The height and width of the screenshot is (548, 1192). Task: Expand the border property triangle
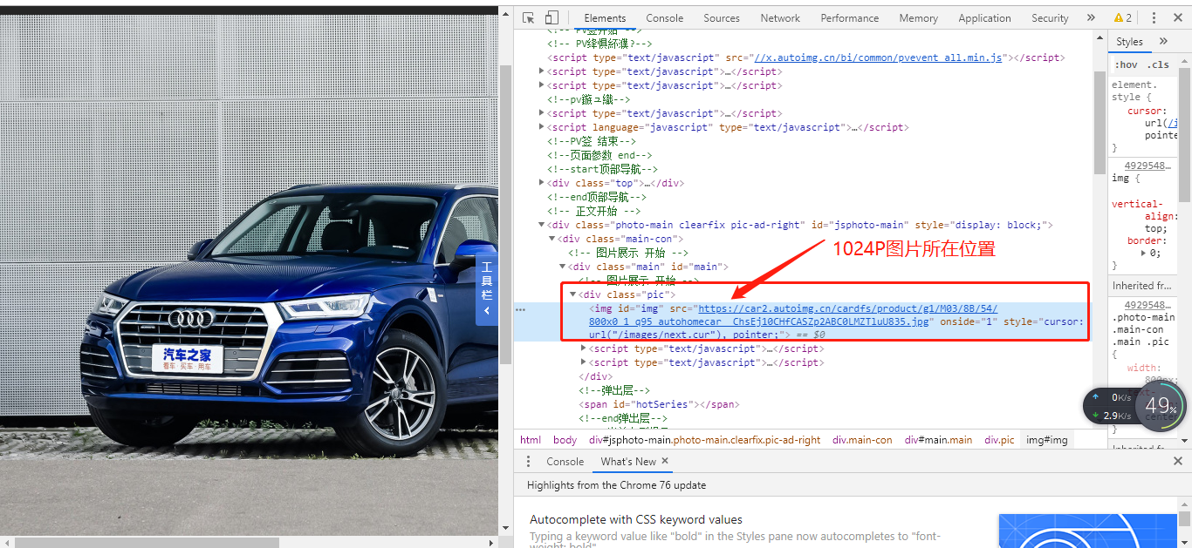pos(1144,253)
